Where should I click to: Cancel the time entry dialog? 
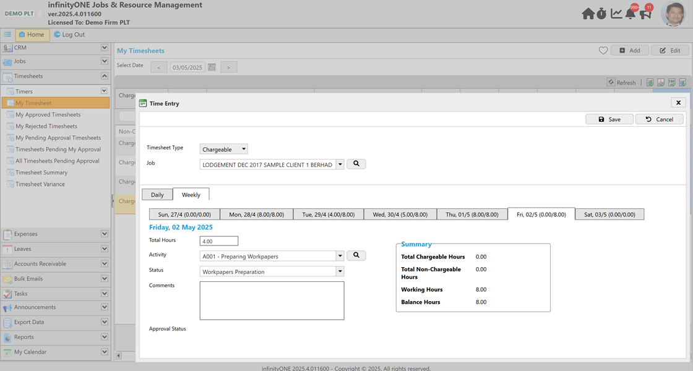click(659, 119)
